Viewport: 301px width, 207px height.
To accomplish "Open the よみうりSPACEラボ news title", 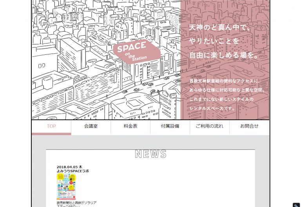I will coord(73,171).
